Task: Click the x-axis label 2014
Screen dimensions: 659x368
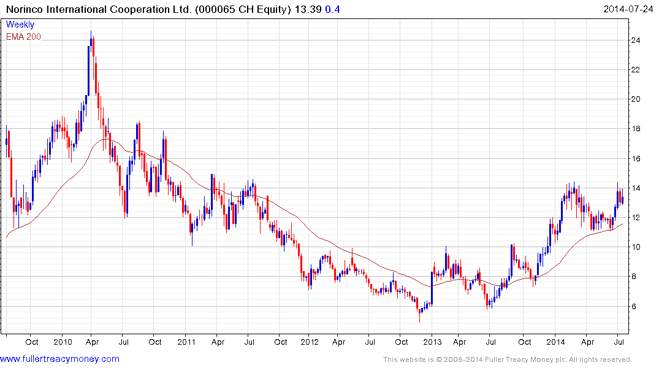Action: coord(555,342)
